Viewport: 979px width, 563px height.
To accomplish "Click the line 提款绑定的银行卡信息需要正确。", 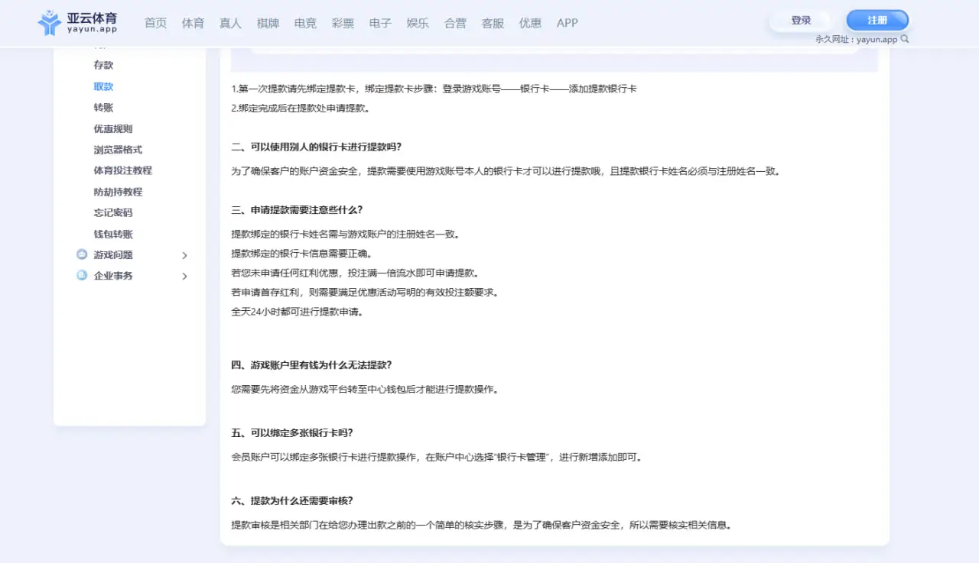I will click(x=302, y=254).
